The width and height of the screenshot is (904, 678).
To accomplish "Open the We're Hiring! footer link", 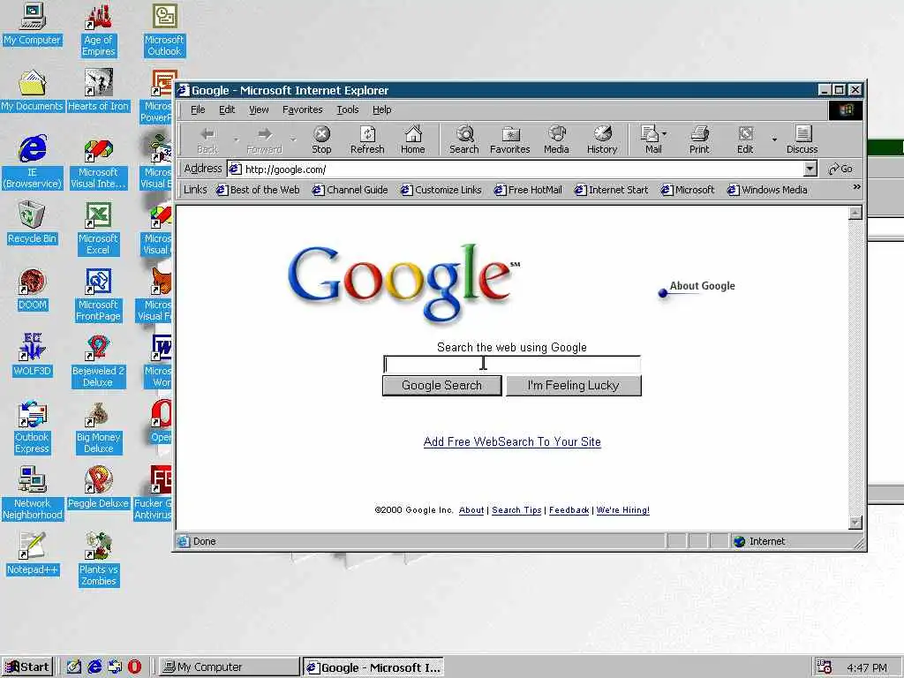I will coord(622,510).
